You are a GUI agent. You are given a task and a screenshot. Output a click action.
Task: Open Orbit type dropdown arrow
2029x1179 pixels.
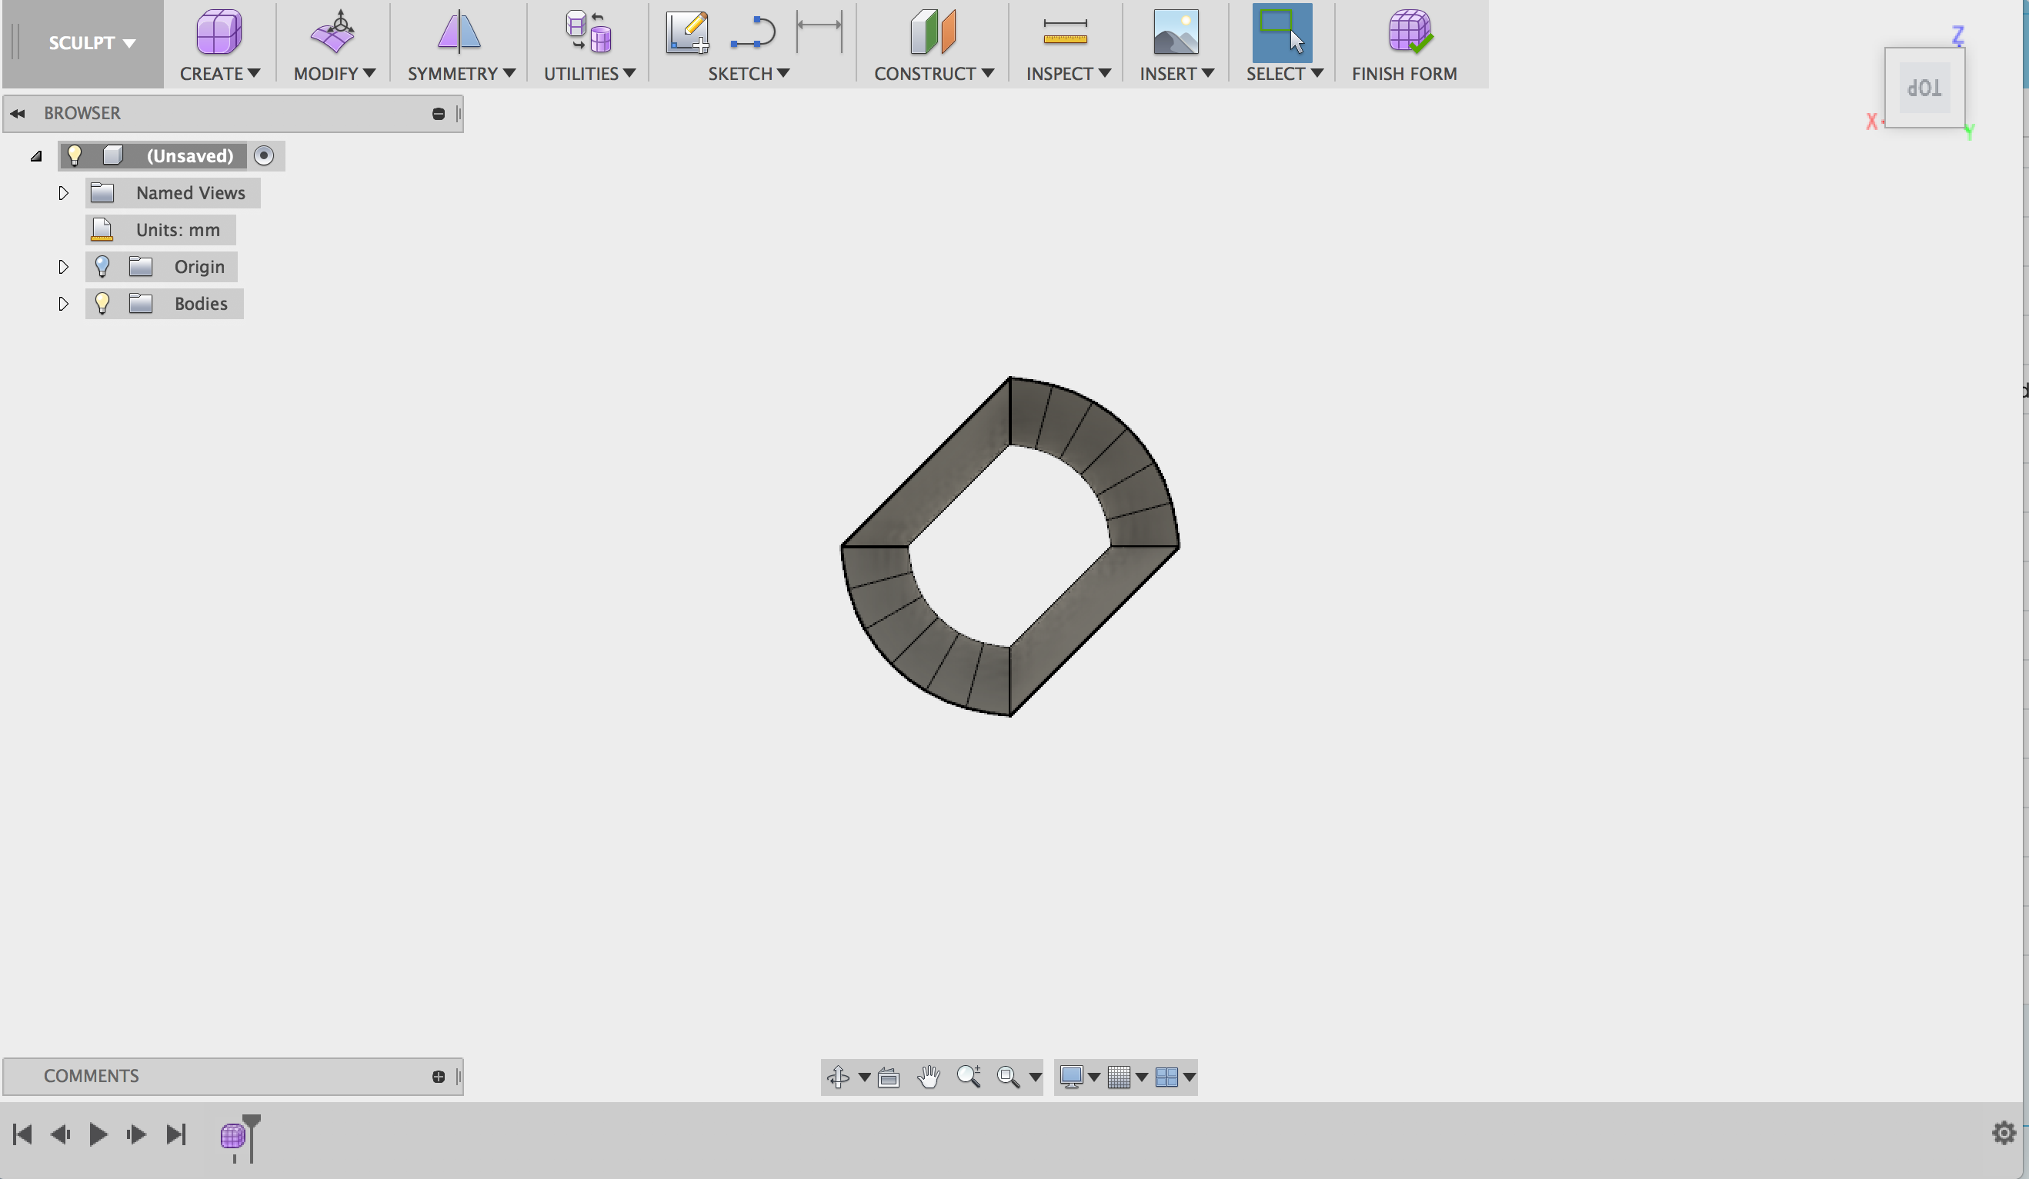point(864,1077)
